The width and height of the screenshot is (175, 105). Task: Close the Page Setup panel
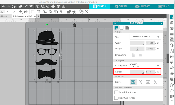(x=162, y=23)
